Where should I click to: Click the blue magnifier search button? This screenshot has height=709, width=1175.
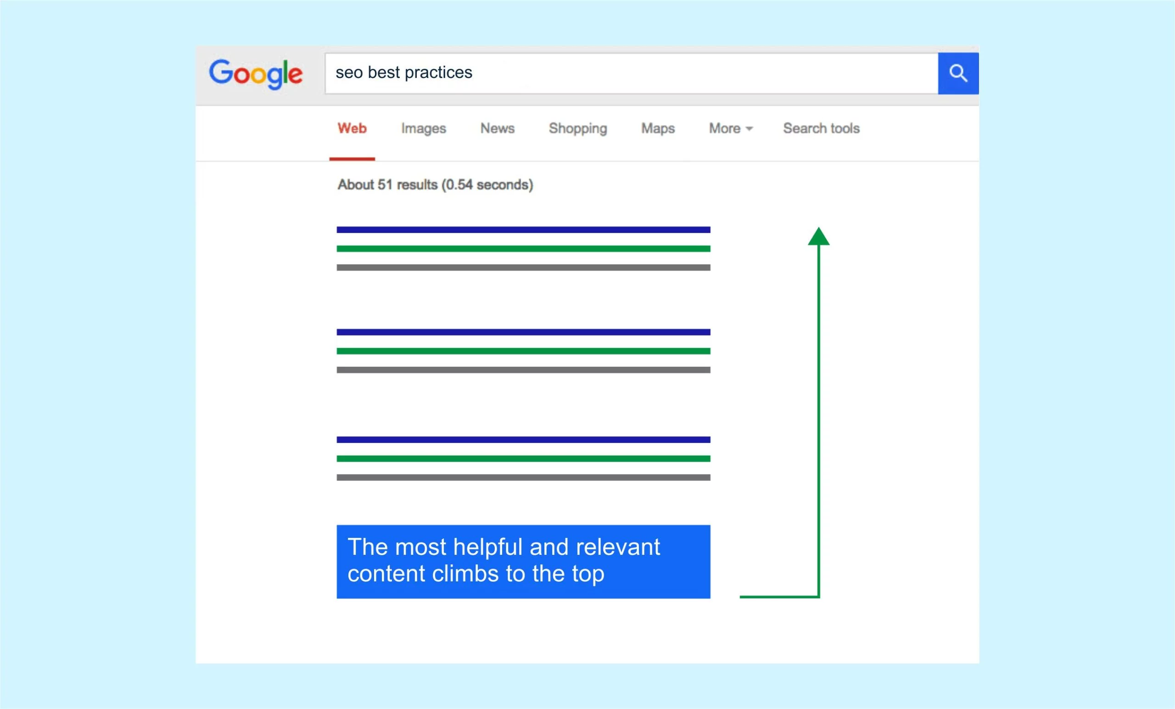pyautogui.click(x=958, y=73)
